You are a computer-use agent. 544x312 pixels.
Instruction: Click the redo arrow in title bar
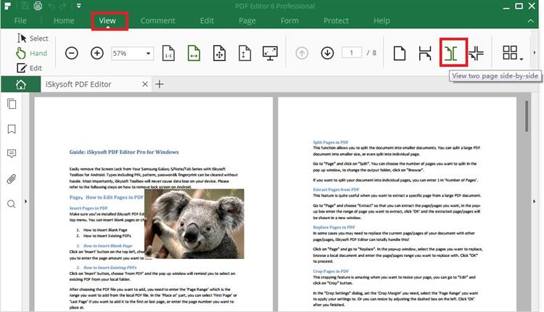pyautogui.click(x=64, y=6)
